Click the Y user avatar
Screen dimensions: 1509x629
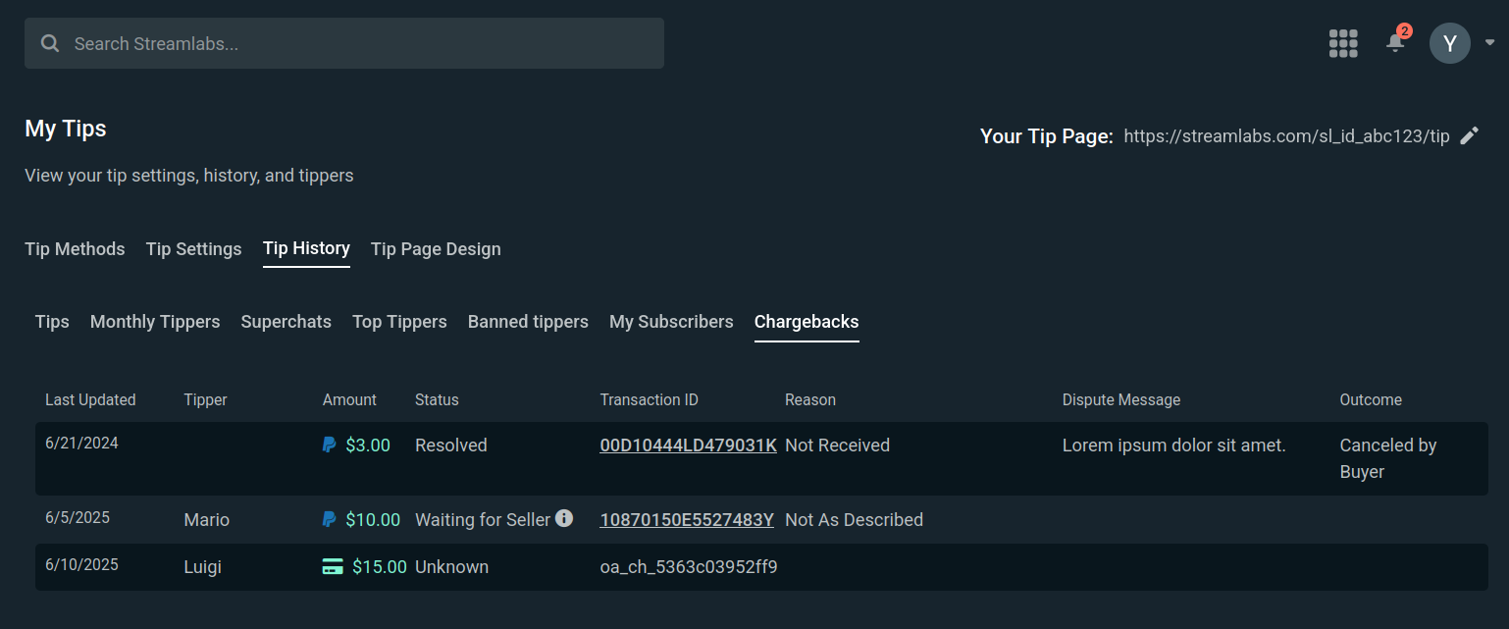pyautogui.click(x=1449, y=43)
